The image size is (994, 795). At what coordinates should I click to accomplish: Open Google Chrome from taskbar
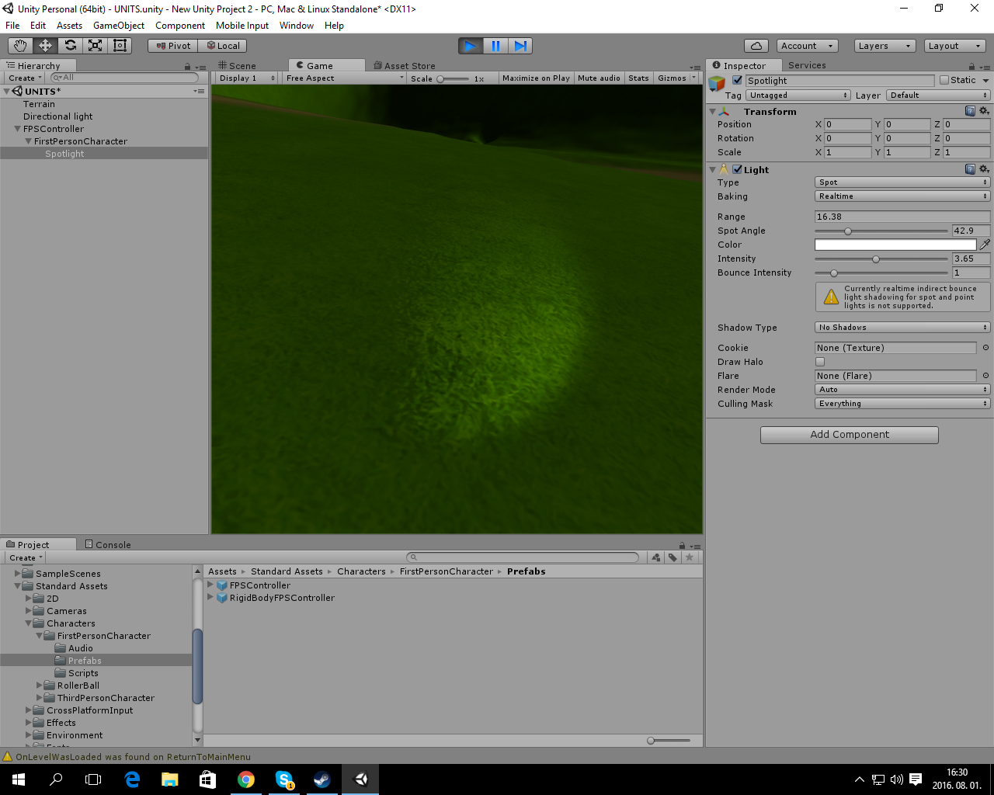pos(246,779)
